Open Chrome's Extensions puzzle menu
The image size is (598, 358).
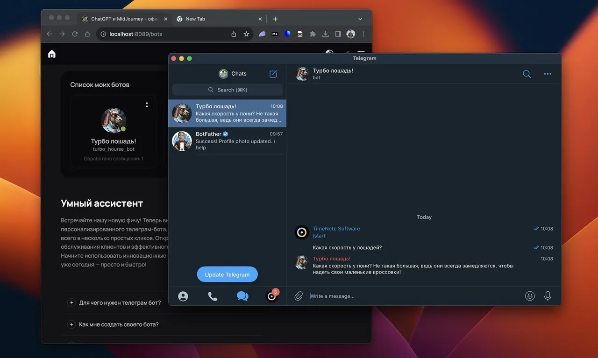pos(313,34)
